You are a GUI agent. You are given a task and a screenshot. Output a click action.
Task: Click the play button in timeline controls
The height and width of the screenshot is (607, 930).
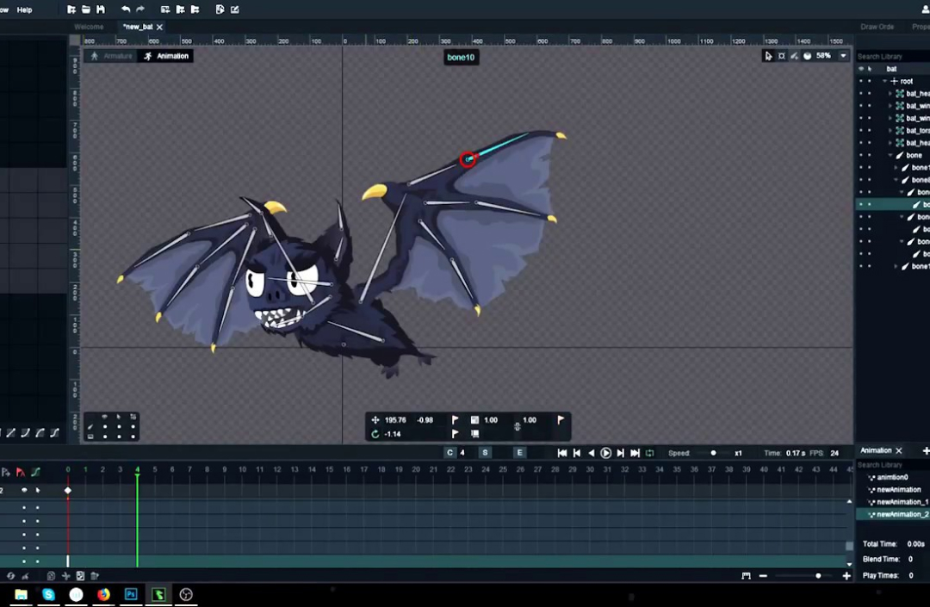click(605, 453)
